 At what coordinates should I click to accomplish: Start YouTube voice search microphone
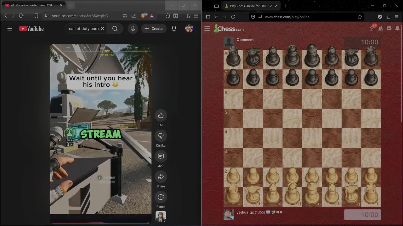[x=133, y=29]
